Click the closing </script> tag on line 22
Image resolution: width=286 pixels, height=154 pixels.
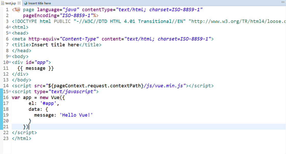point(24,133)
